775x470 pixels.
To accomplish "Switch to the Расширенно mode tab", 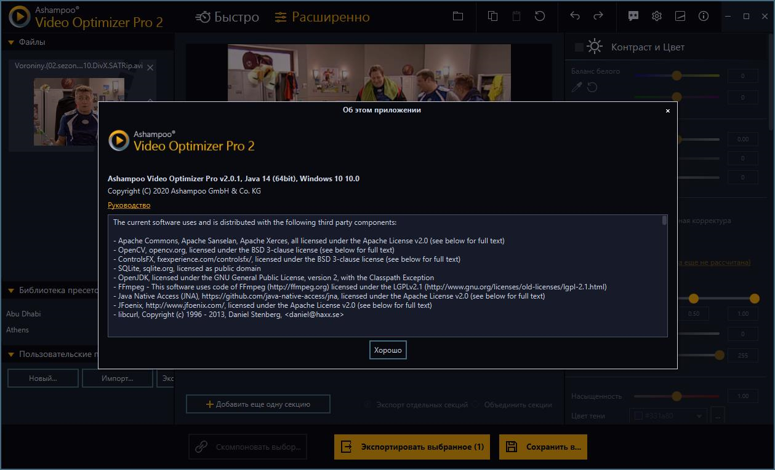I will (x=322, y=17).
